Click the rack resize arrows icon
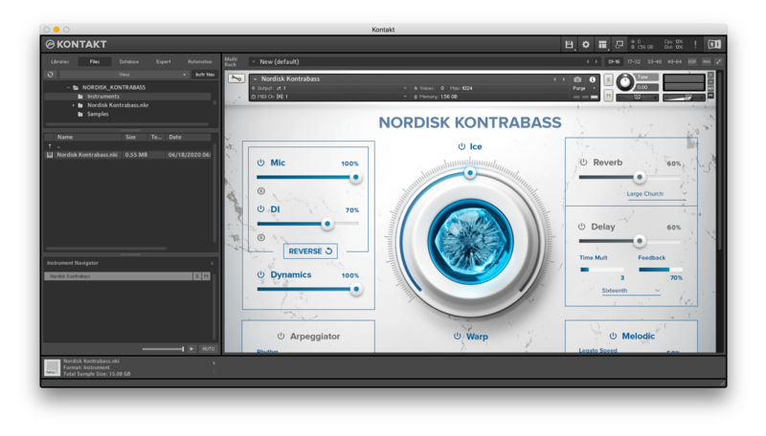The width and height of the screenshot is (766, 436). pyautogui.click(x=718, y=61)
